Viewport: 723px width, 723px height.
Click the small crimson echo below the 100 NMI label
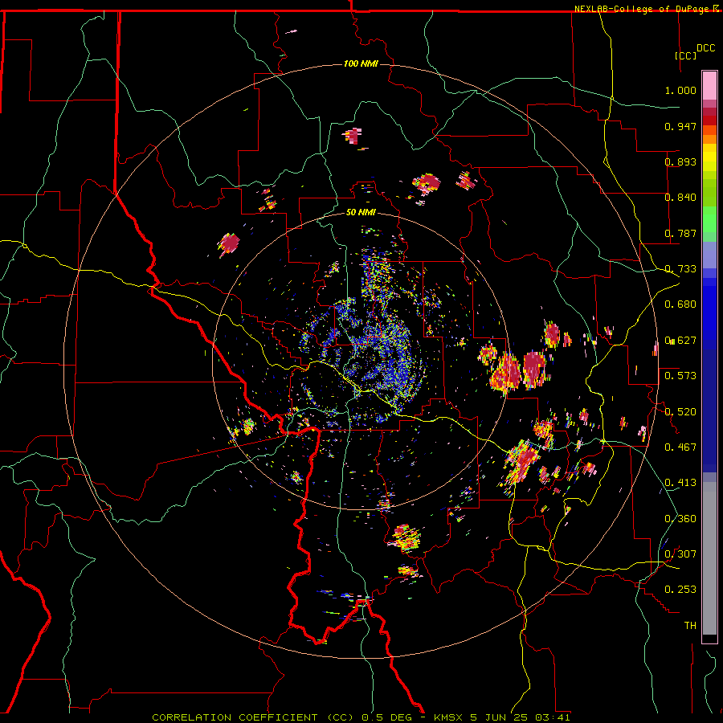[x=353, y=136]
